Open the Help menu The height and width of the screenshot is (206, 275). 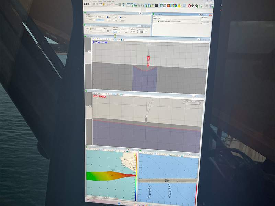pyautogui.click(x=113, y=1)
